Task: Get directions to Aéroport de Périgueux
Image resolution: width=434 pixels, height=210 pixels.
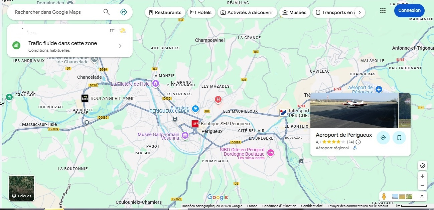Action: (383, 138)
